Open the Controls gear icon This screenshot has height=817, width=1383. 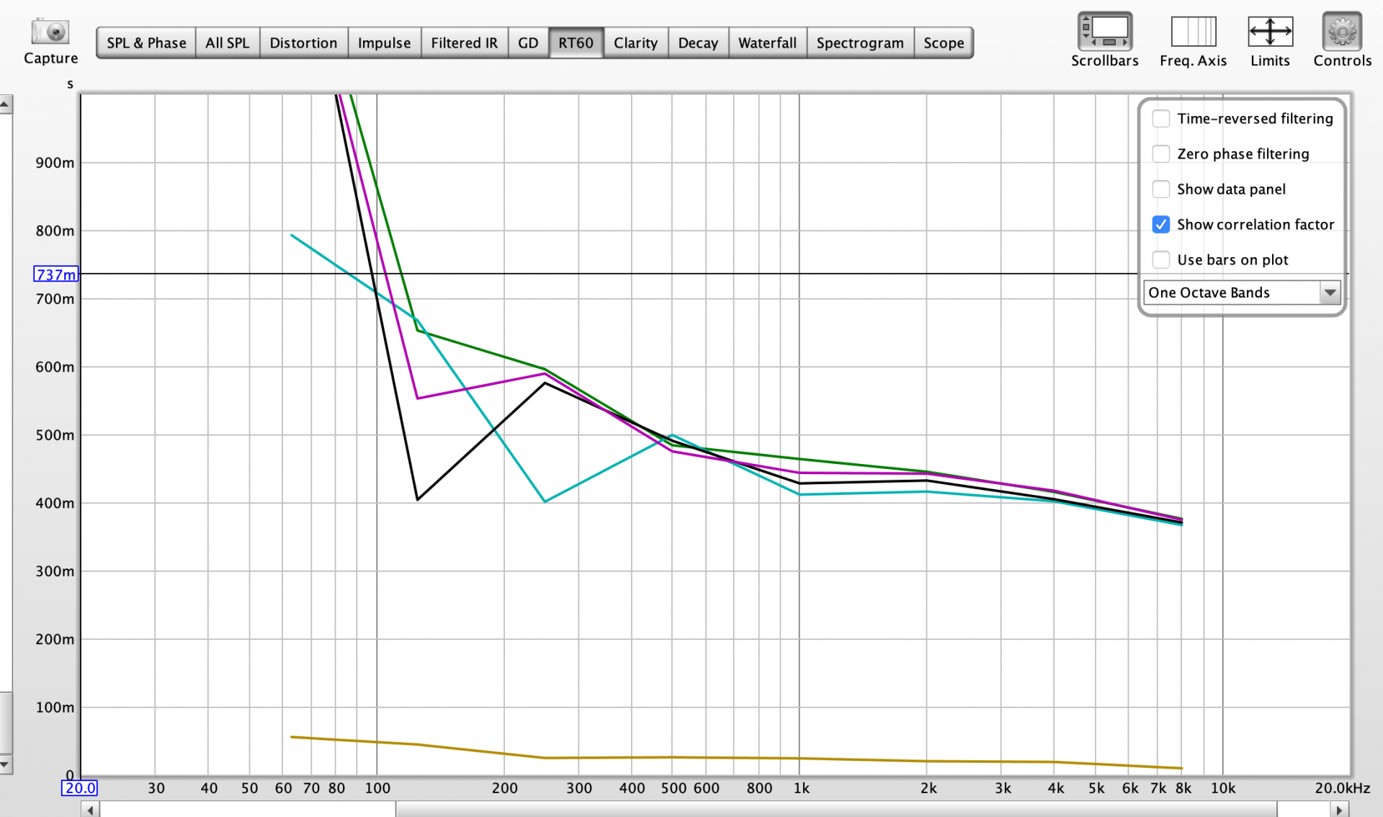1341,32
